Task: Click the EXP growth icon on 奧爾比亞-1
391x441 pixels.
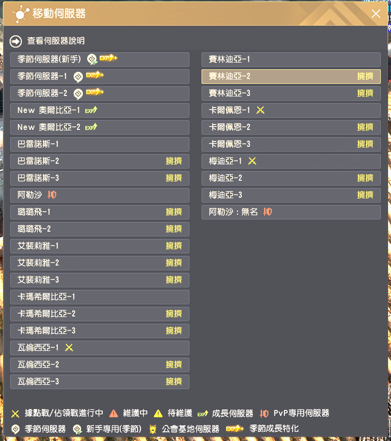Action: (92, 110)
